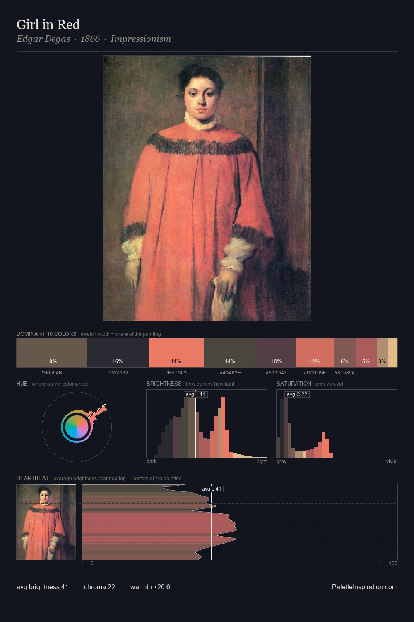The width and height of the screenshot is (414, 622).
Task: Click the 'chroma 22' footer stat
Action: (x=99, y=587)
